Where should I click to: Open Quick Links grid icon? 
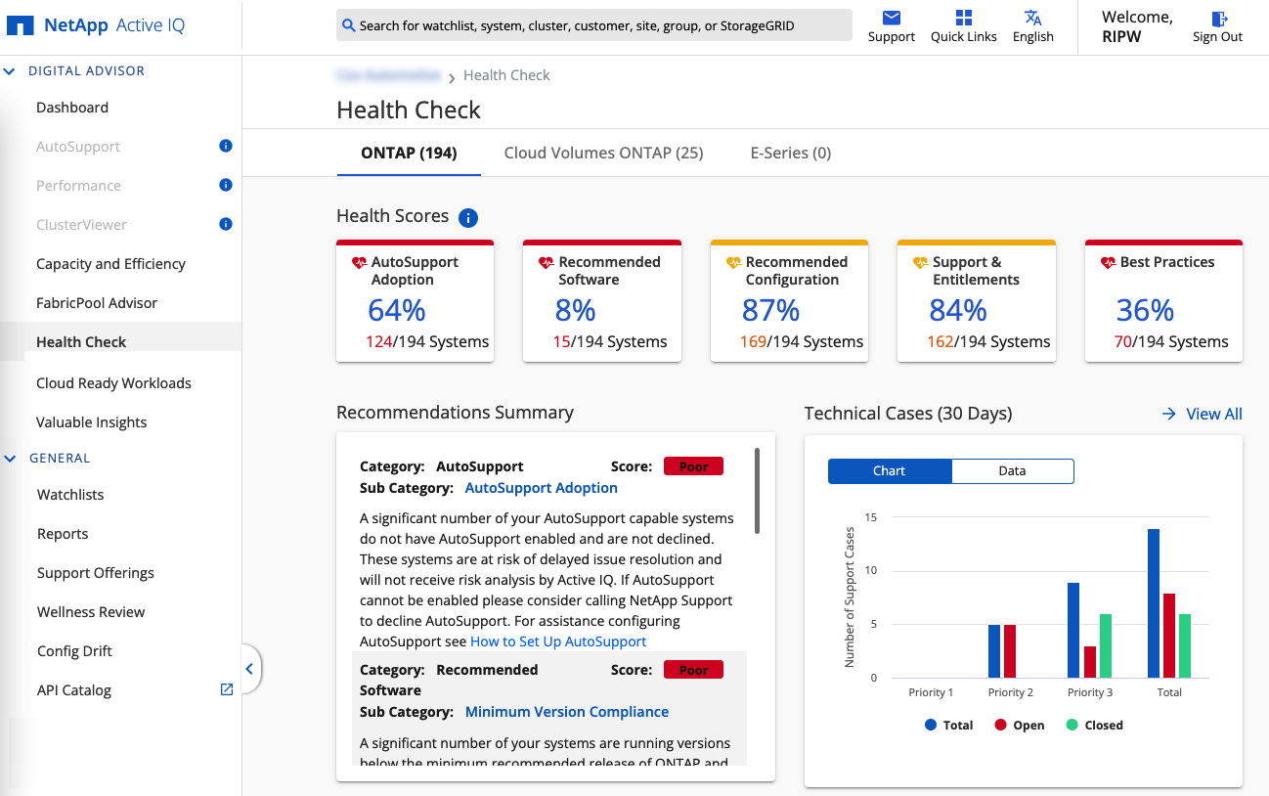tap(963, 19)
